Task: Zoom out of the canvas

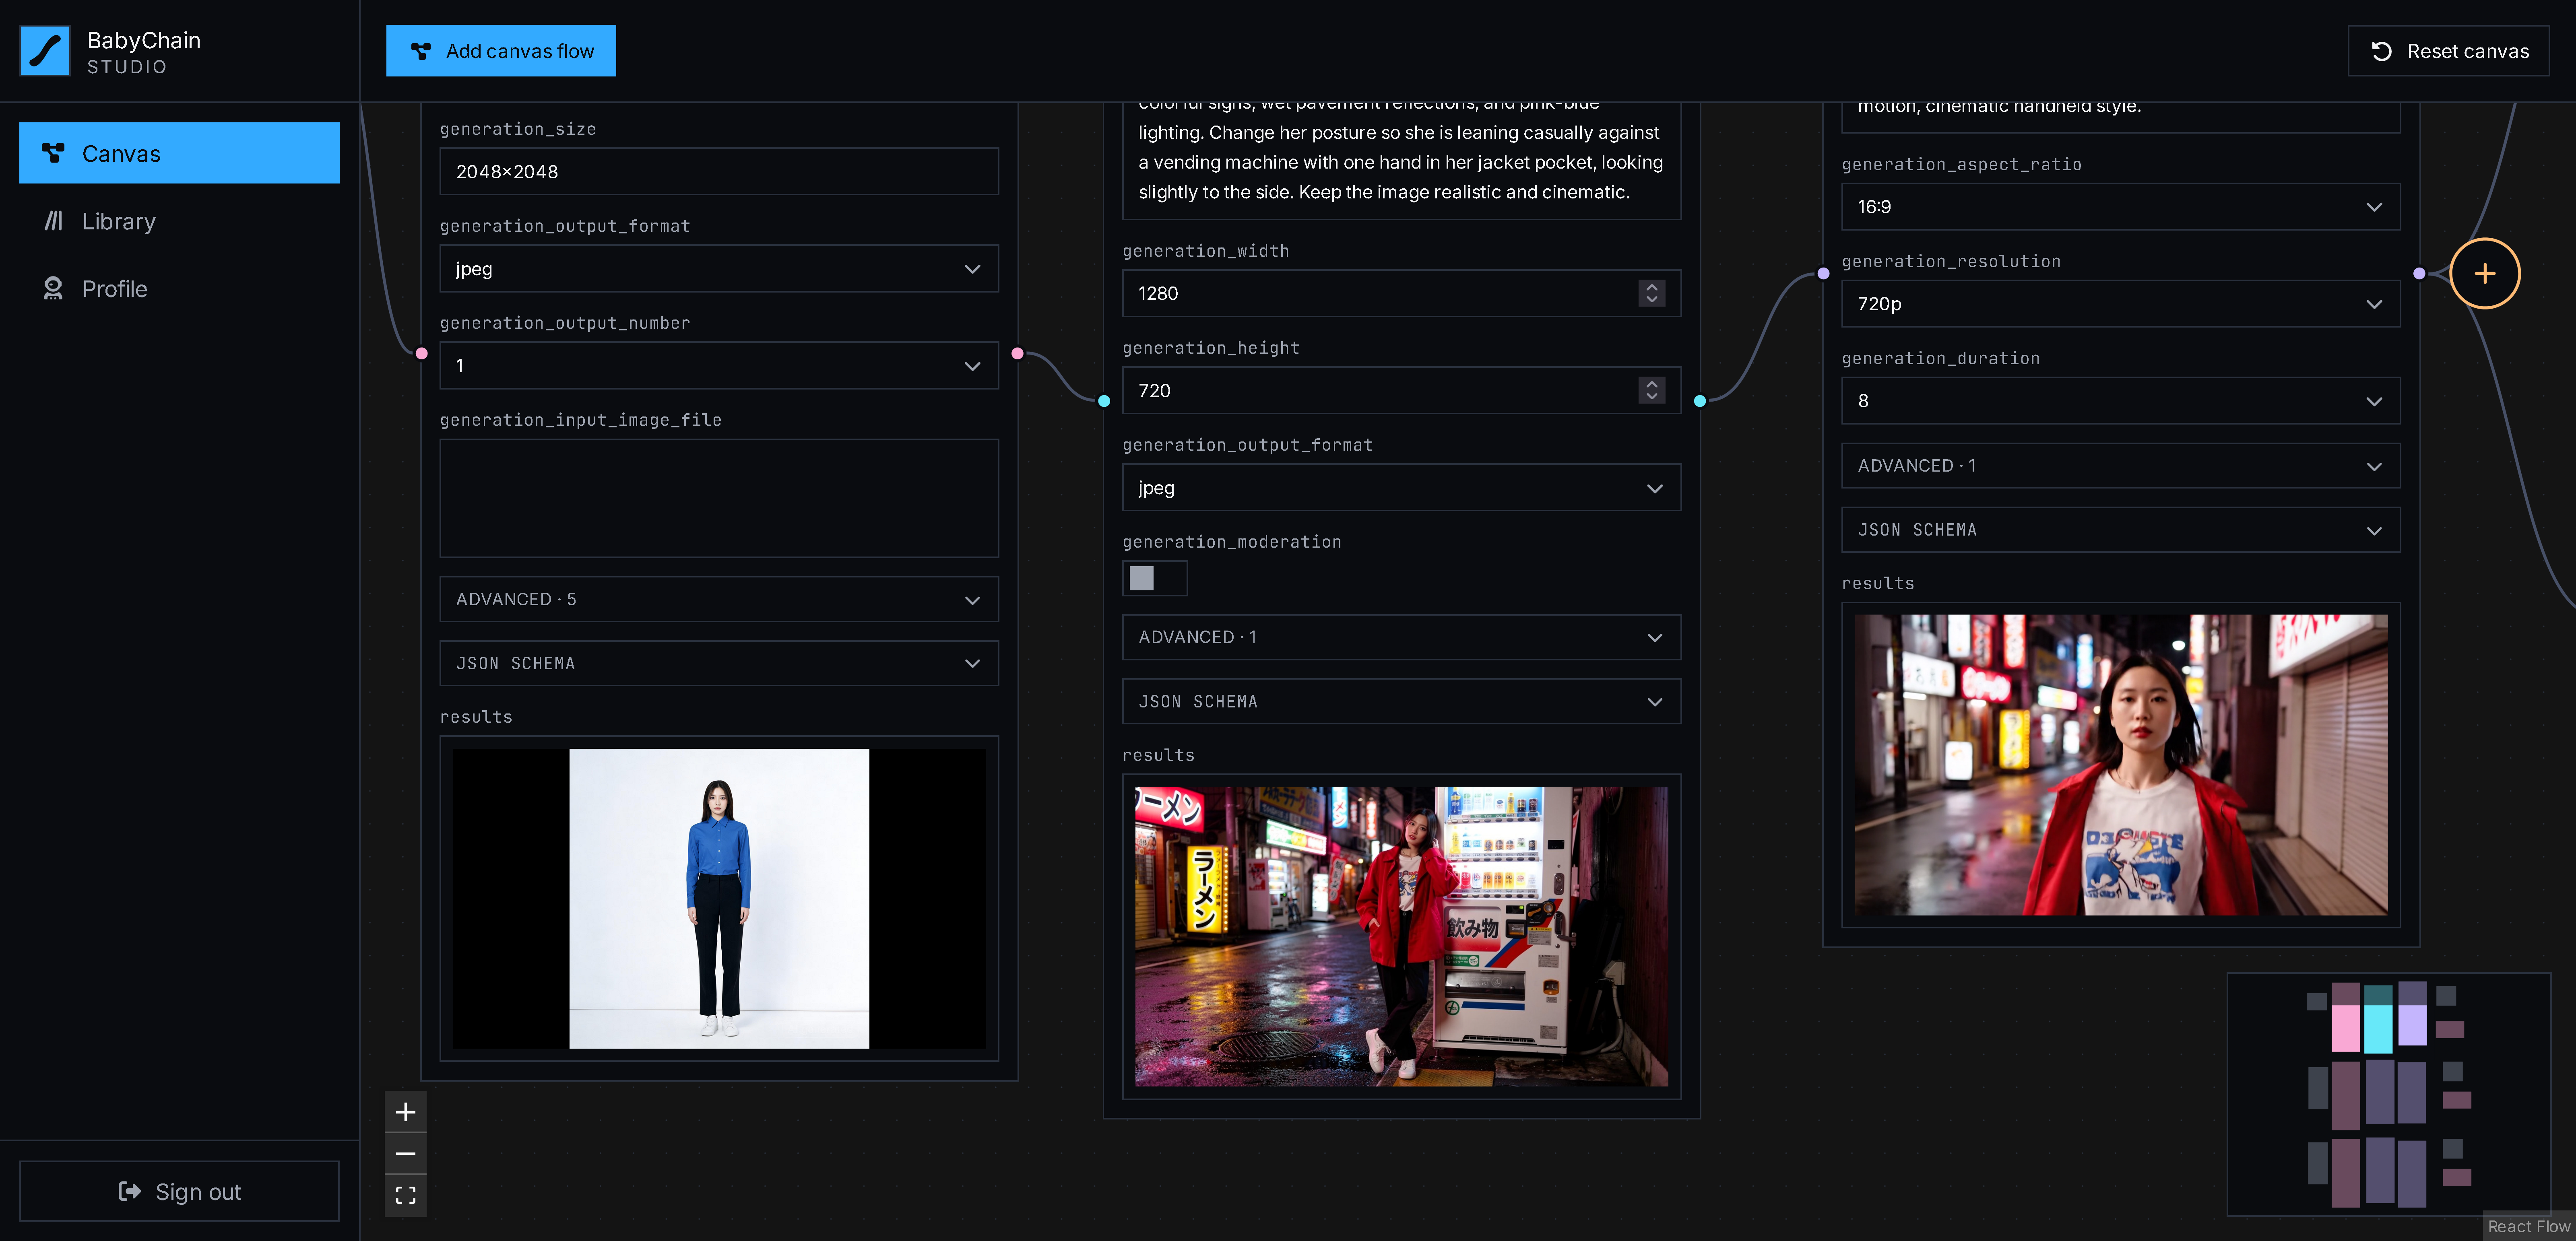Action: pos(405,1154)
